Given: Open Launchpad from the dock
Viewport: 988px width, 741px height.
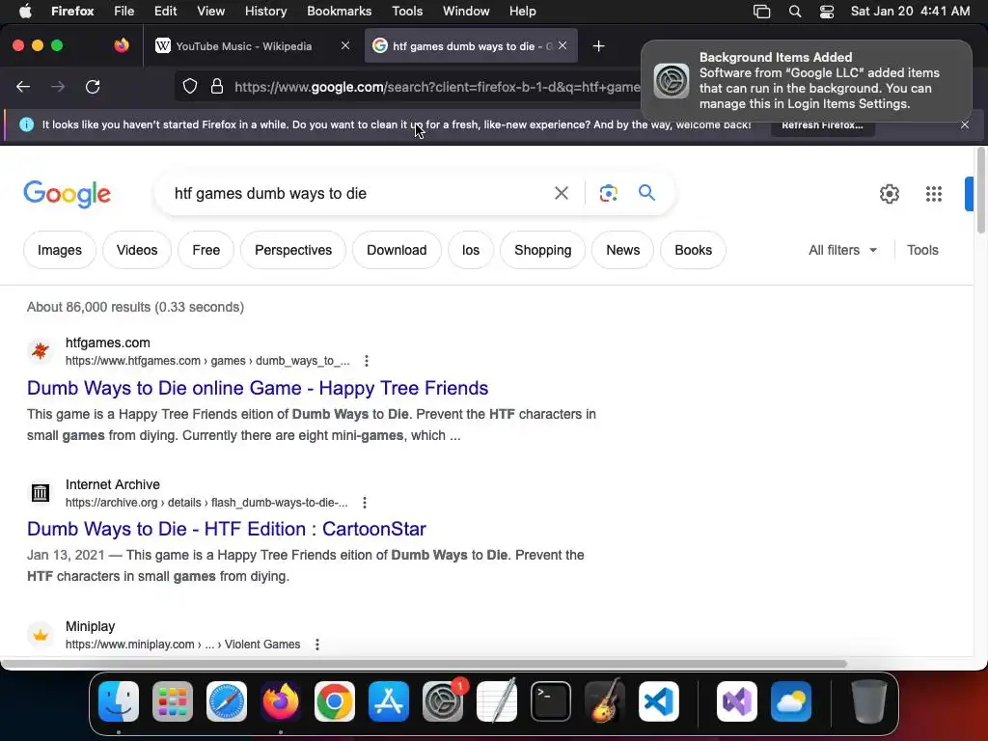Looking at the screenshot, I should point(173,701).
